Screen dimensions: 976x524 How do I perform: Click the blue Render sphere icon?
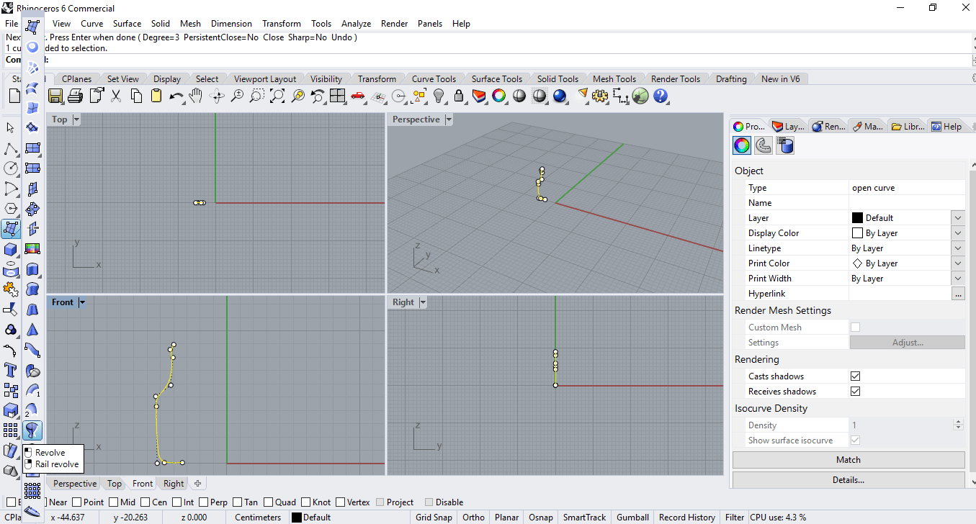(560, 96)
